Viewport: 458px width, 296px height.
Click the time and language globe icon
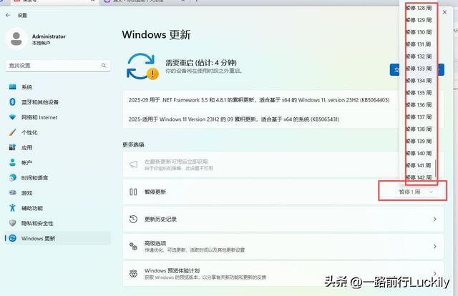pos(13,177)
